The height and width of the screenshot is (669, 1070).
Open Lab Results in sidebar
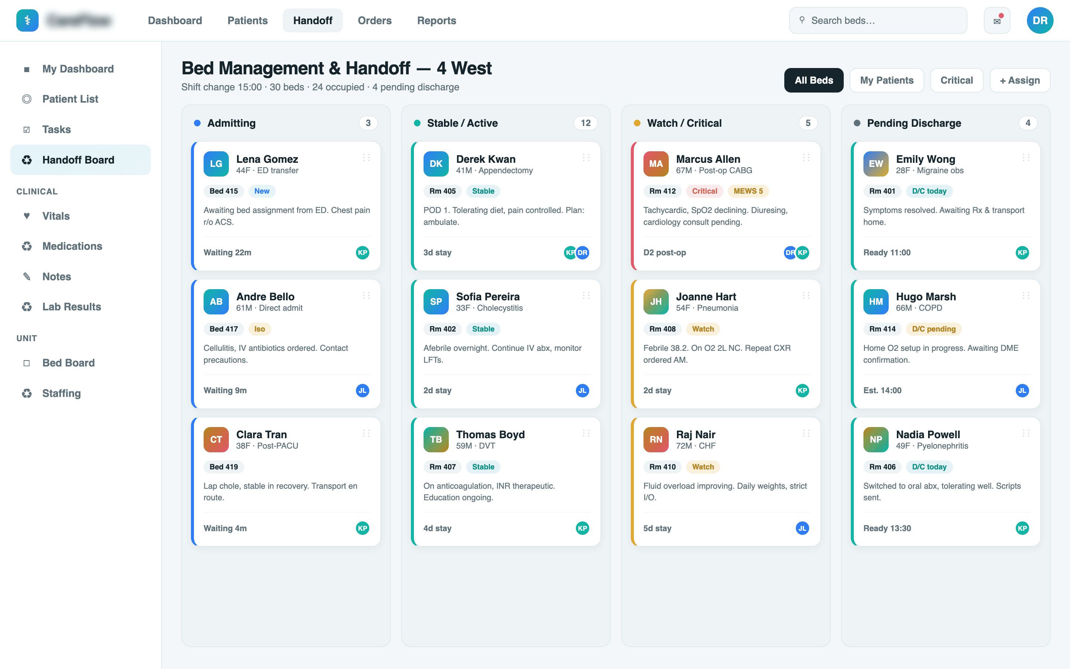(x=81, y=307)
